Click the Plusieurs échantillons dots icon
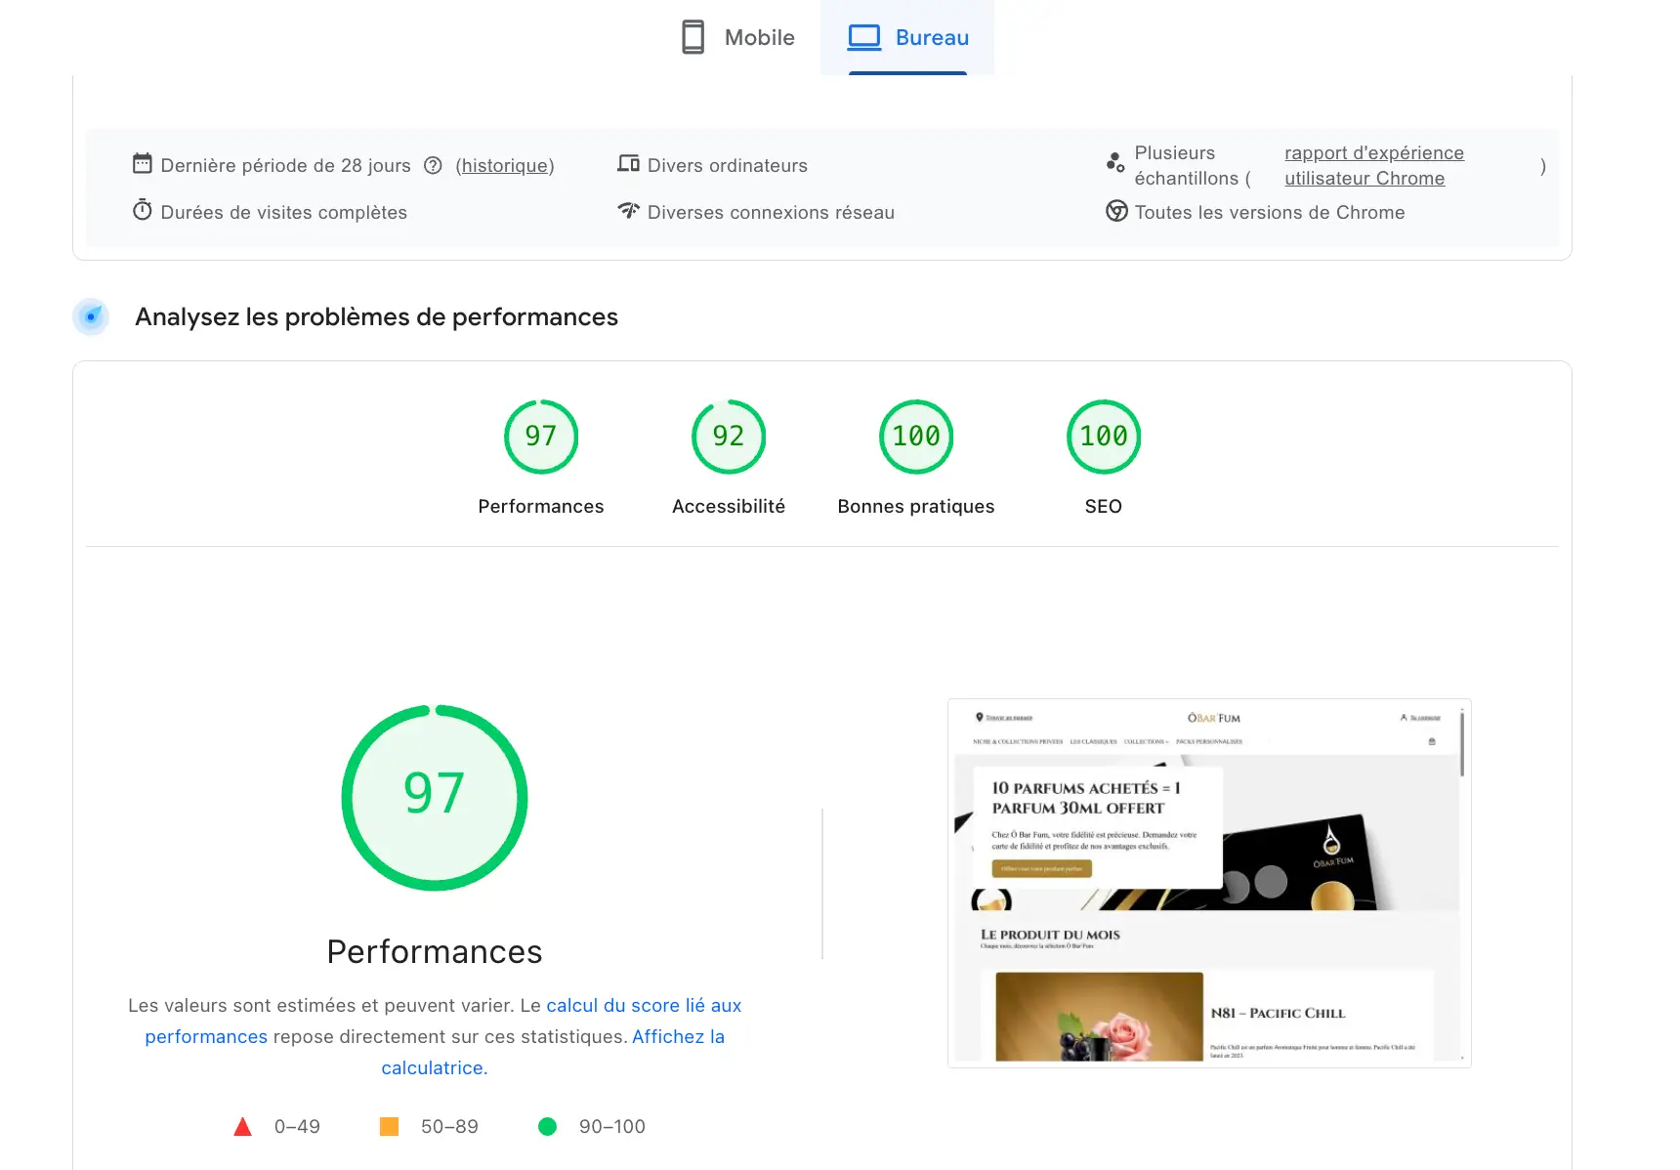Viewport: 1680px width, 1170px height. click(1114, 163)
